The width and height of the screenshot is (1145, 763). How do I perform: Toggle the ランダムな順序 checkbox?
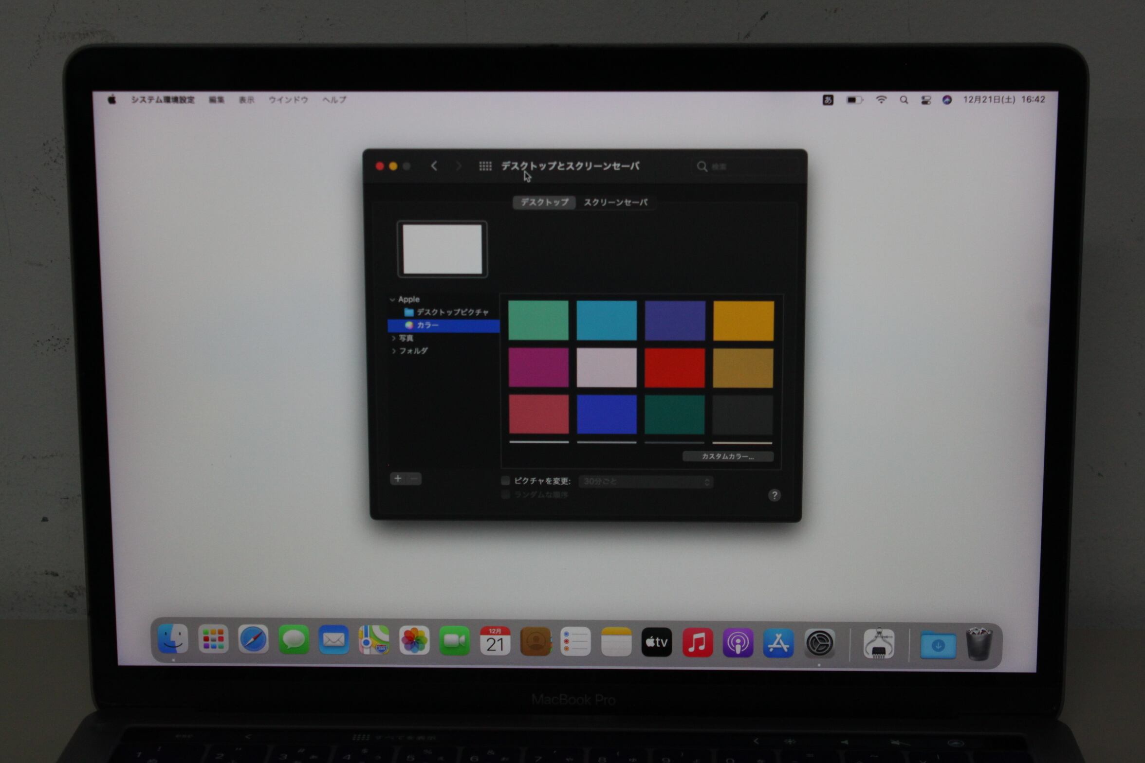(505, 495)
